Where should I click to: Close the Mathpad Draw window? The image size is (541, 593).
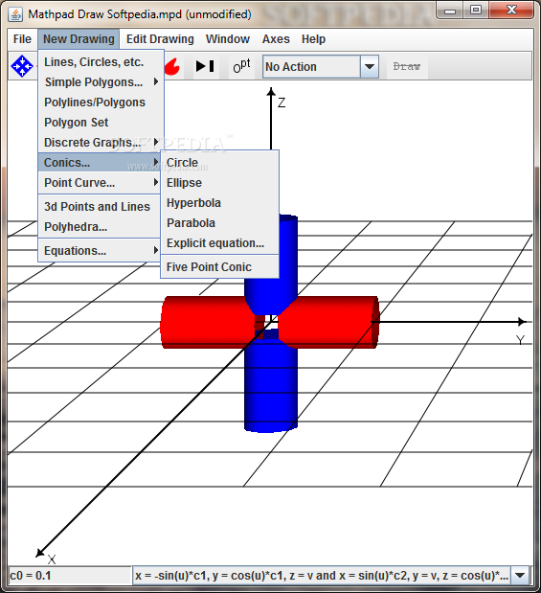pos(511,11)
